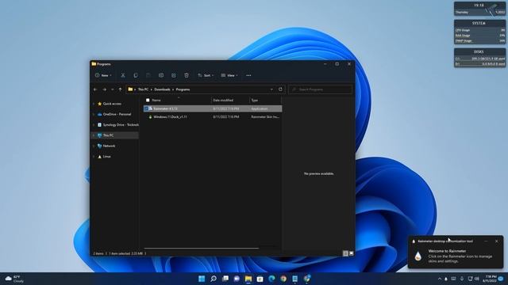This screenshot has height=285, width=508.
Task: Click the Rainmeter DISKS skin on desktop
Action: [479, 58]
